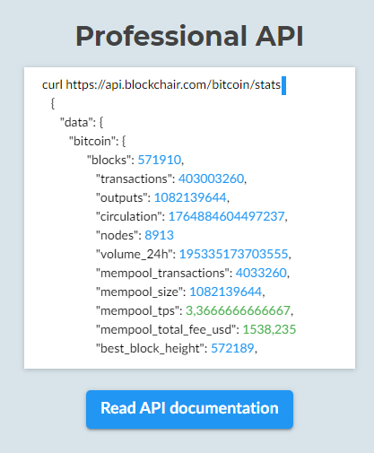Select the circulation value 1764884604497237
374x453 pixels.
227,216
